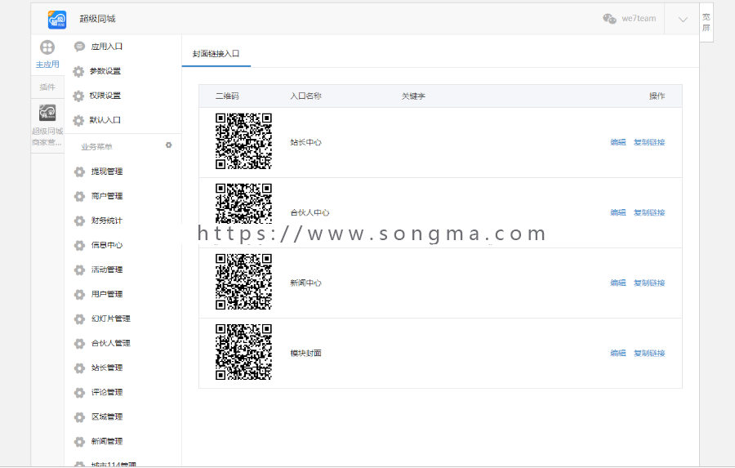Click the 站长管理 gear icon
Viewport: 735px width, 468px height.
pyautogui.click(x=80, y=368)
